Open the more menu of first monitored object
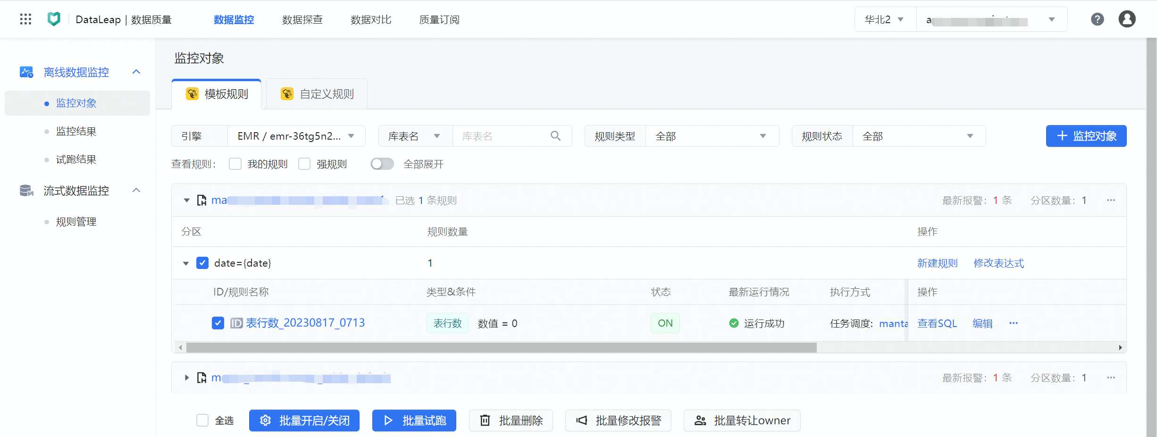Screen dimensions: 1157x437 coord(1111,201)
